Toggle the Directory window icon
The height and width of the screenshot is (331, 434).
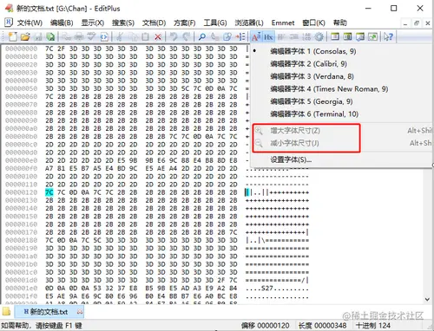335,36
